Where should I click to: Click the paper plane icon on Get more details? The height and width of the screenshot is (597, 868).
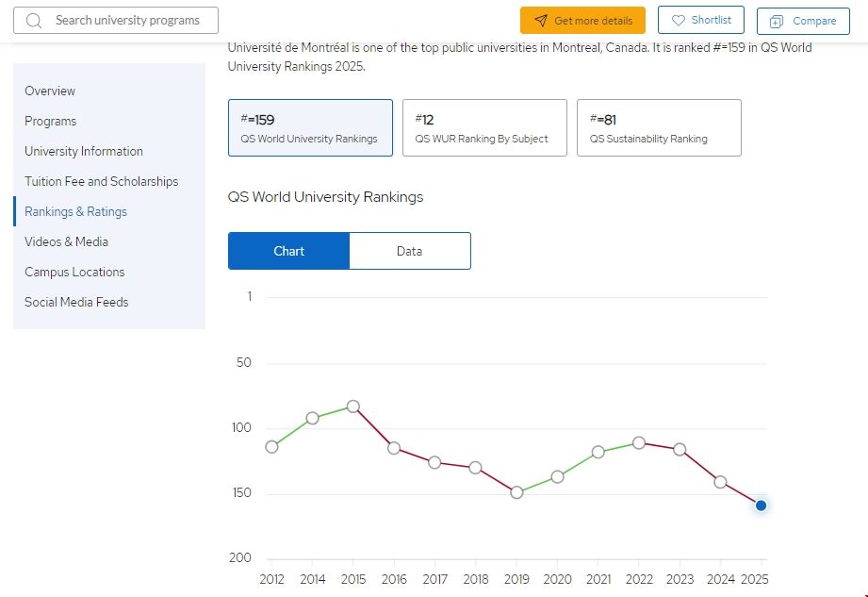(540, 21)
